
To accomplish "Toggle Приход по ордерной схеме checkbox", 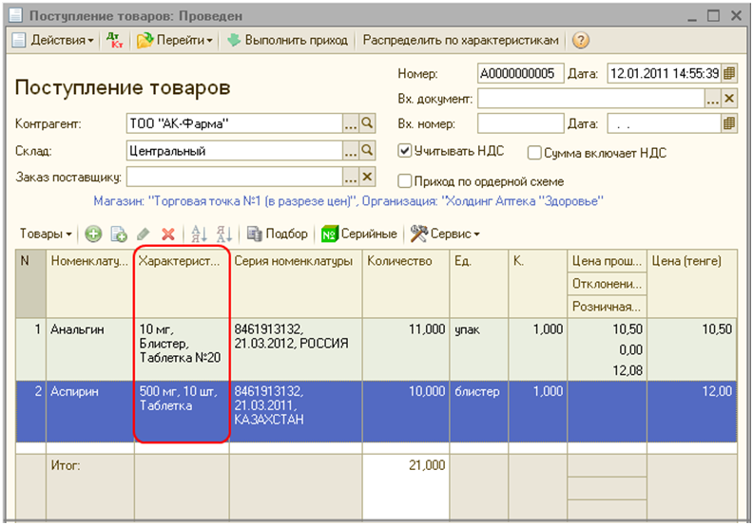I will pos(405,180).
